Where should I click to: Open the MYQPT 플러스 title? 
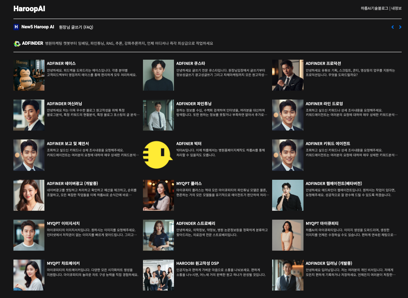pos(189,183)
